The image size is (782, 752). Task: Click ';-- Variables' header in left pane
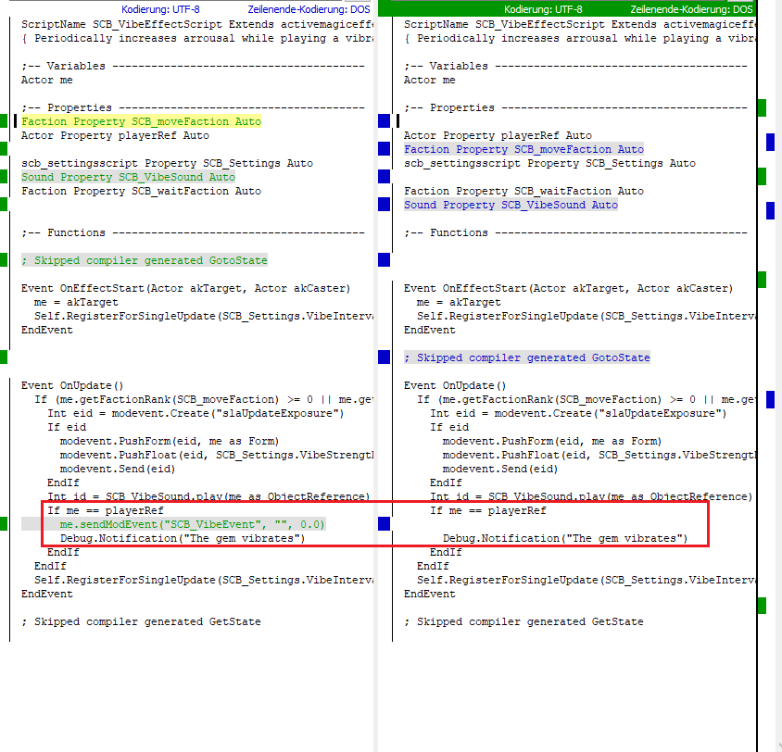[193, 66]
